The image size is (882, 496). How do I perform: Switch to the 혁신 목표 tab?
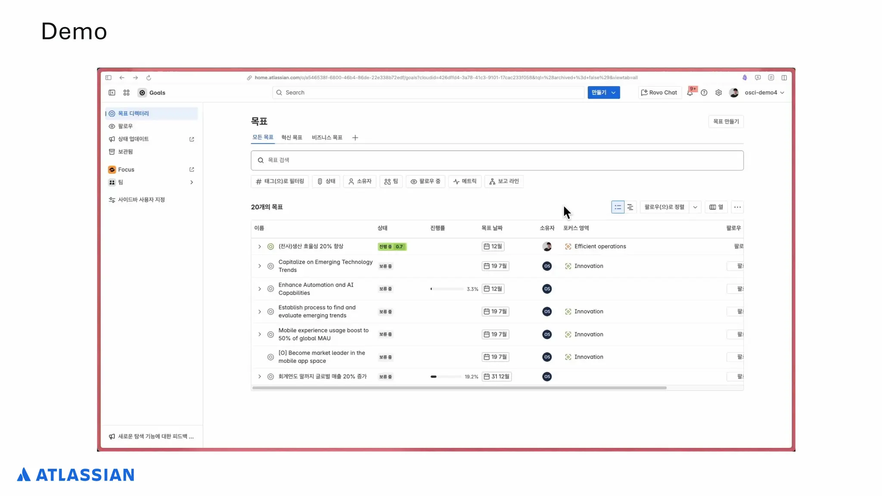point(292,137)
